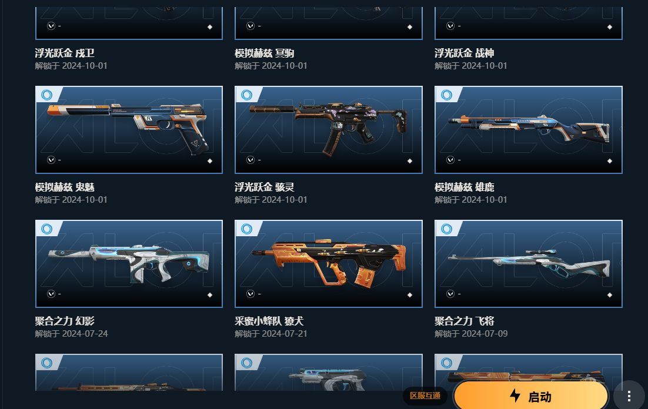Click the 区服互通 label
Image resolution: width=648 pixels, height=409 pixels.
(x=425, y=395)
